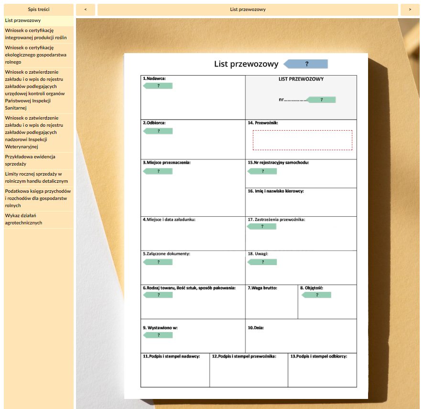Click hint tag under 5.Załączone dokumenty

158,262
